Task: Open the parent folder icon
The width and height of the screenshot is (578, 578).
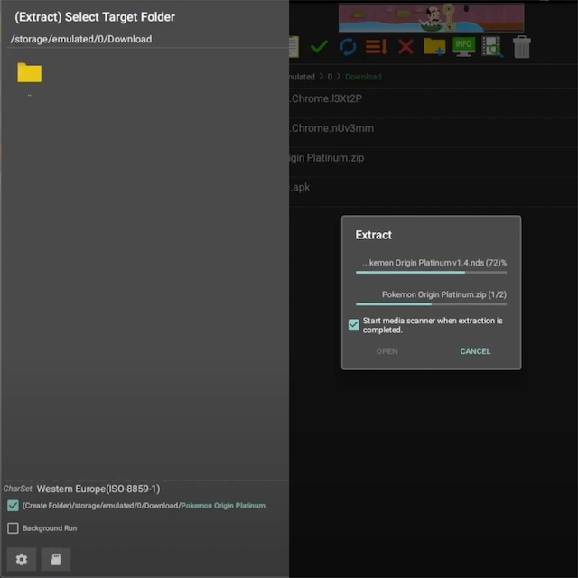Action: [29, 73]
